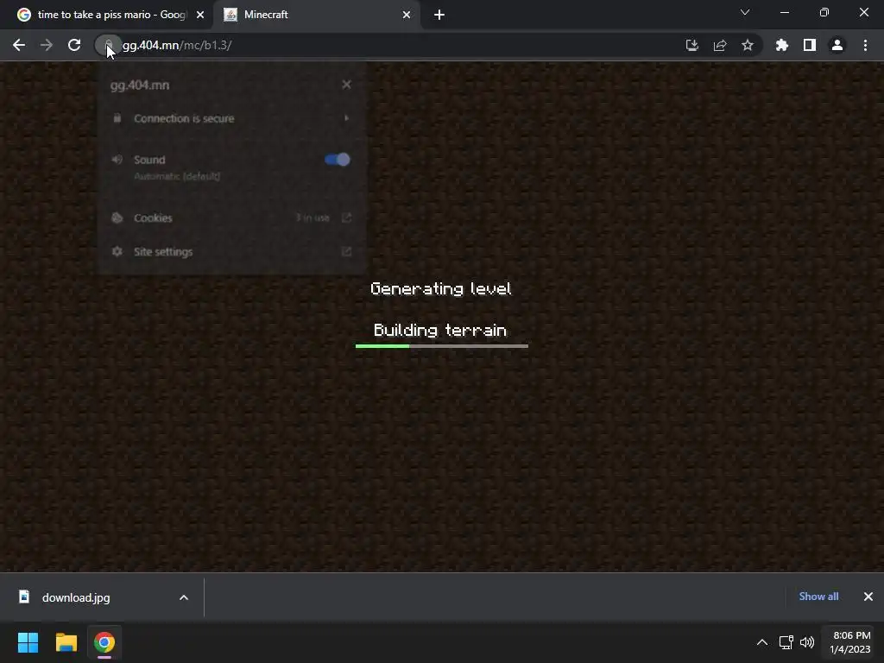Screen dimensions: 884x663
Task: Open the site information lock icon
Action: (x=108, y=45)
